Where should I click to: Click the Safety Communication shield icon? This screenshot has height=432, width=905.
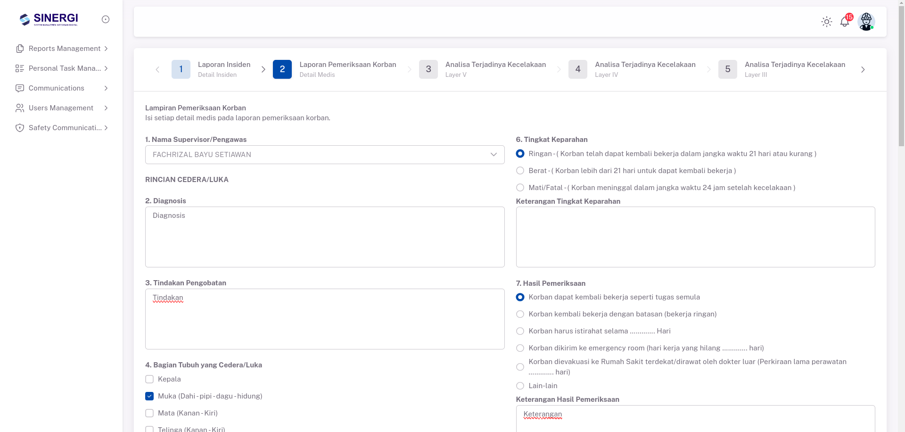tap(20, 128)
